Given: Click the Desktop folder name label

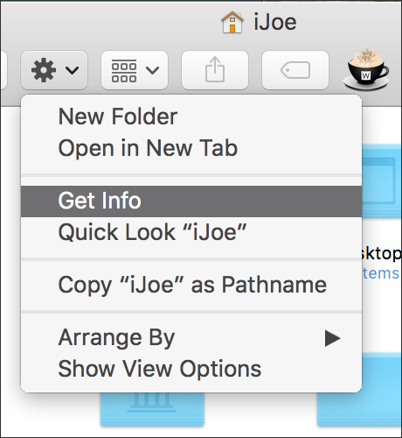Looking at the screenshot, I should pyautogui.click(x=381, y=254).
